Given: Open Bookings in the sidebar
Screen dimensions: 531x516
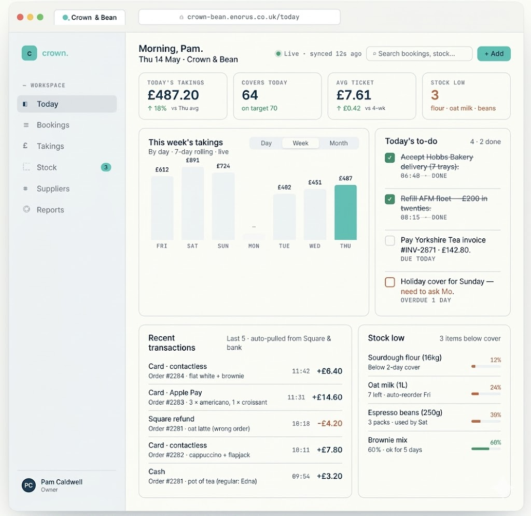Looking at the screenshot, I should (x=67, y=125).
